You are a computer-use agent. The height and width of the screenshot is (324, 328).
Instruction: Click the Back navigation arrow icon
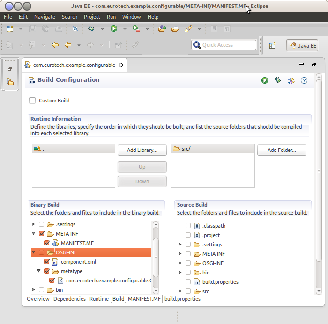point(67,45)
